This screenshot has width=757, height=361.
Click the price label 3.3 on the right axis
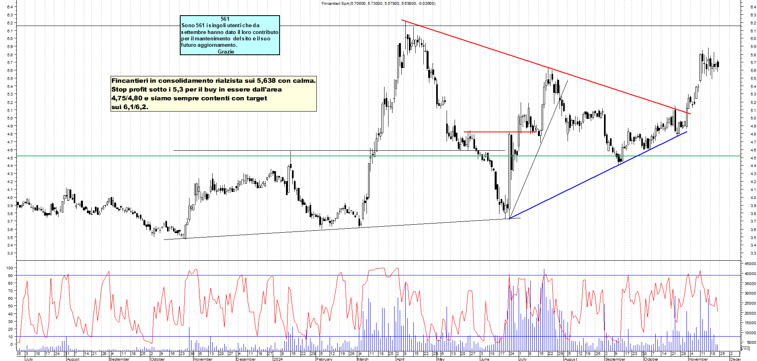coord(753,253)
